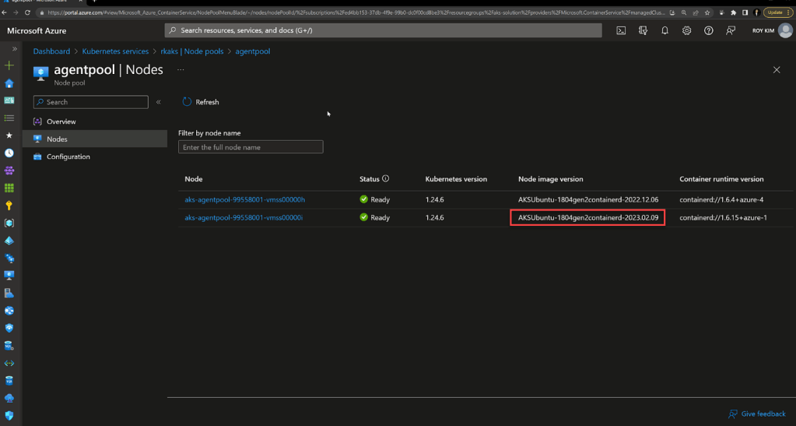This screenshot has width=796, height=426.
Task: Collapse the node pool resource menu
Action: pos(158,102)
